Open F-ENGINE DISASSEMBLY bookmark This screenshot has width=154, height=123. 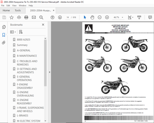[x=25, y=86]
